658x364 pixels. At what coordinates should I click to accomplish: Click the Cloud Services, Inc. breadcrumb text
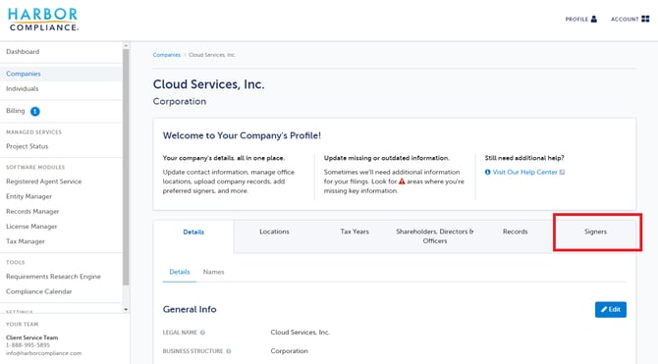[x=212, y=55]
